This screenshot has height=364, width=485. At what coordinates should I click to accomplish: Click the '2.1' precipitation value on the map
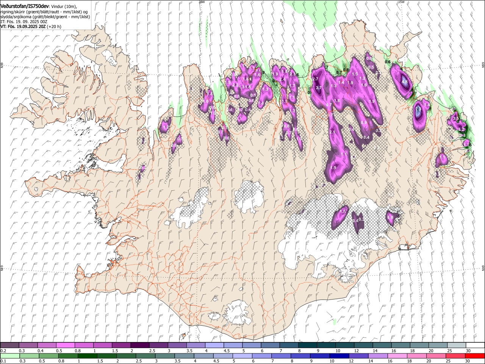333,132
